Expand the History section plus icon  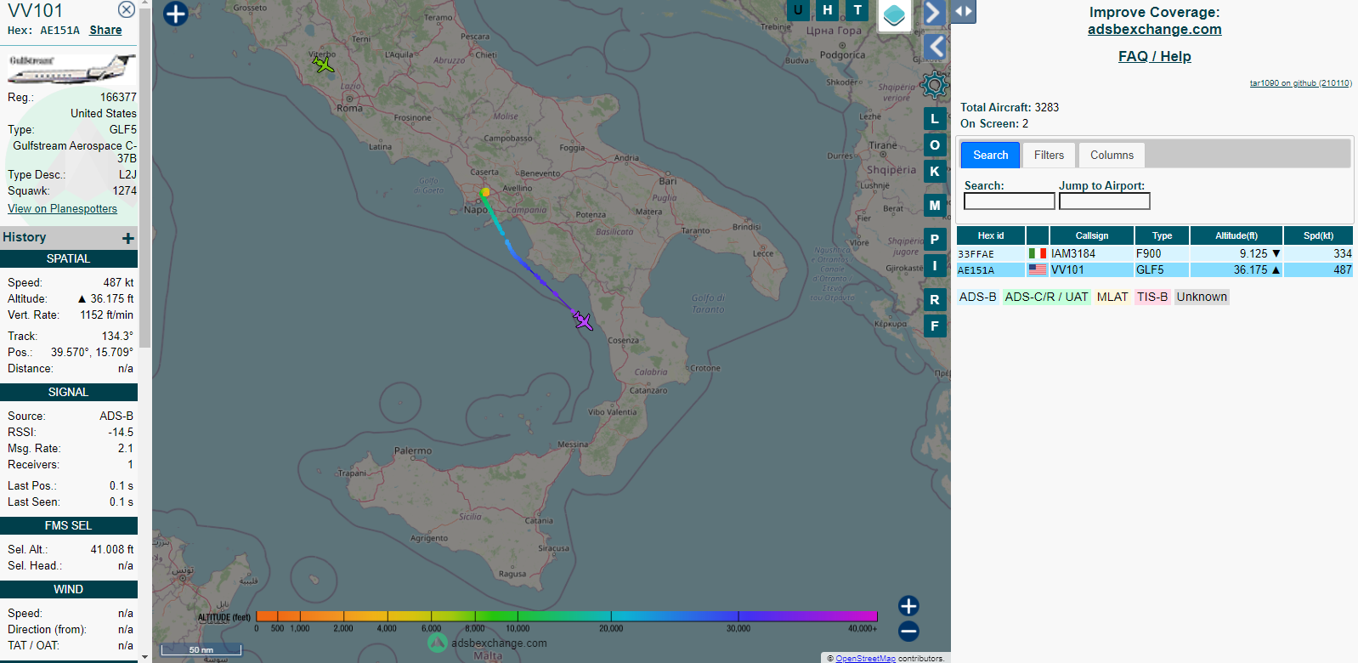coord(128,238)
